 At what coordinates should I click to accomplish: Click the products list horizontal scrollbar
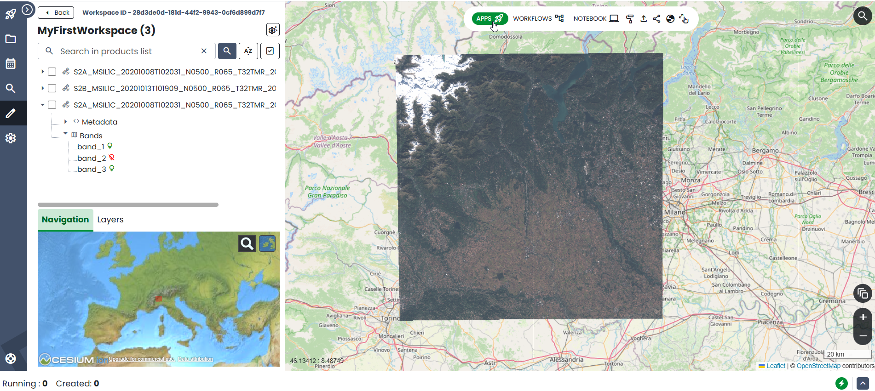(128, 204)
